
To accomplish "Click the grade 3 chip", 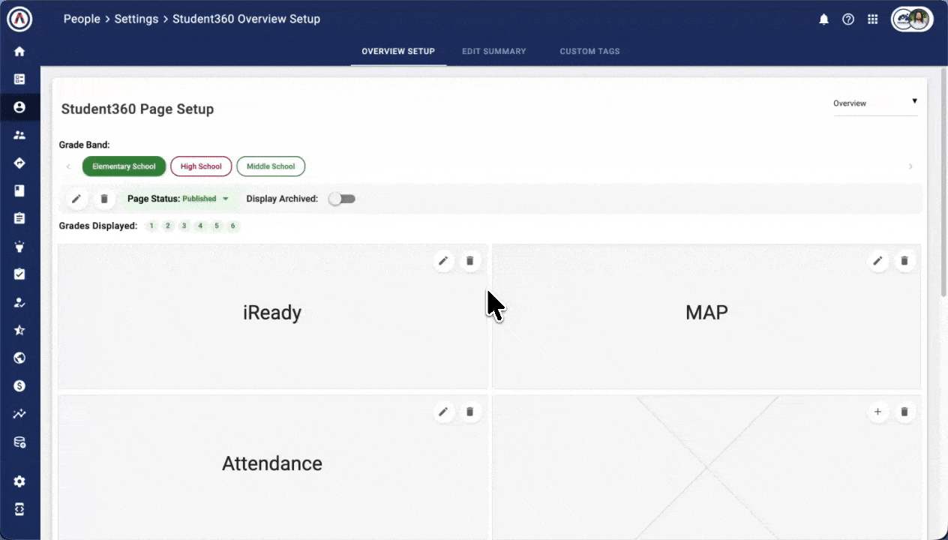I will point(184,226).
